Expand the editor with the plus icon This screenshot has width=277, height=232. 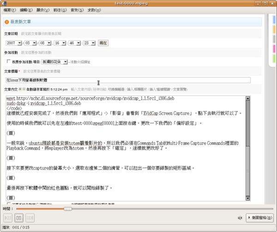coord(20,89)
